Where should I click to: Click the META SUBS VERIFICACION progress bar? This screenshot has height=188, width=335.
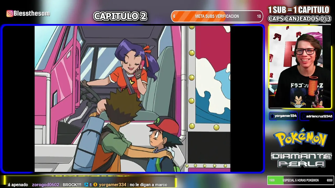(217, 16)
